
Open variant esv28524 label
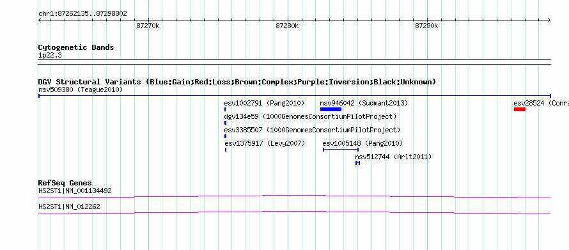(x=541, y=103)
